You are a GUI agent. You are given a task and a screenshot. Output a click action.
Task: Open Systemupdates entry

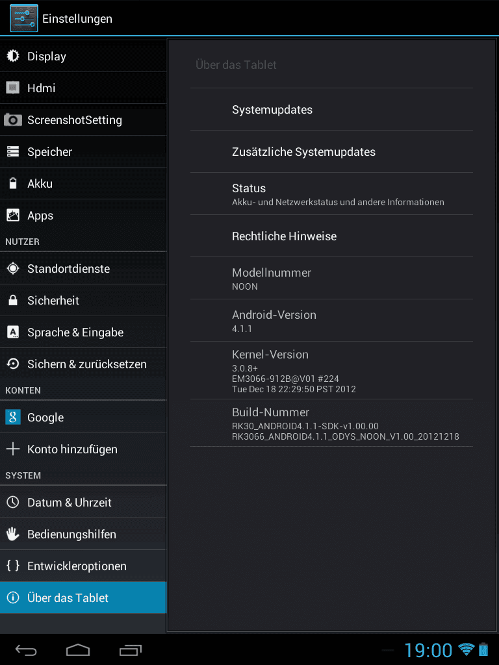tap(331, 109)
